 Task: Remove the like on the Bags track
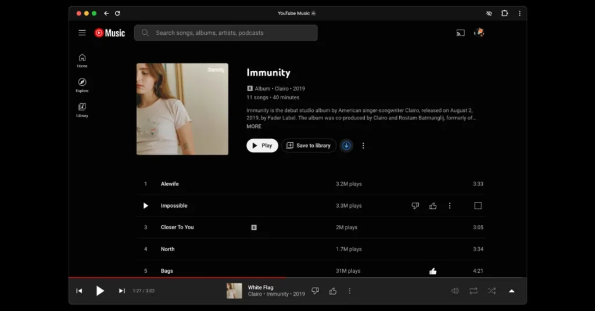click(x=432, y=271)
